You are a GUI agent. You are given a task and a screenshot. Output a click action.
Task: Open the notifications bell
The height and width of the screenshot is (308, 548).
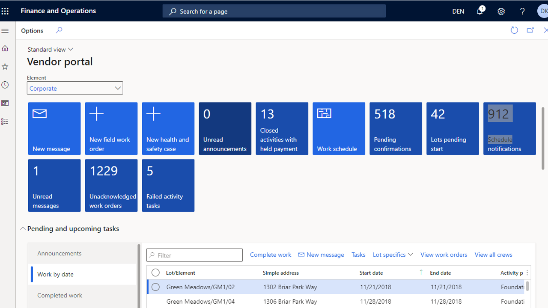click(480, 11)
